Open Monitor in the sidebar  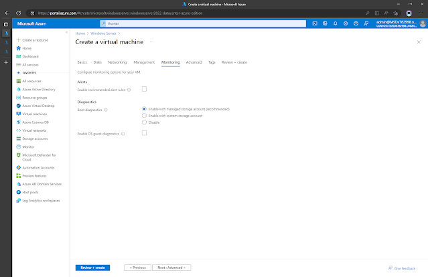25,147
